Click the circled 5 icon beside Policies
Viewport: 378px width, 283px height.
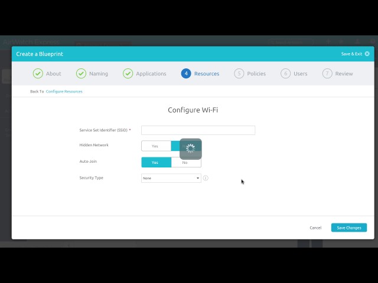[239, 73]
